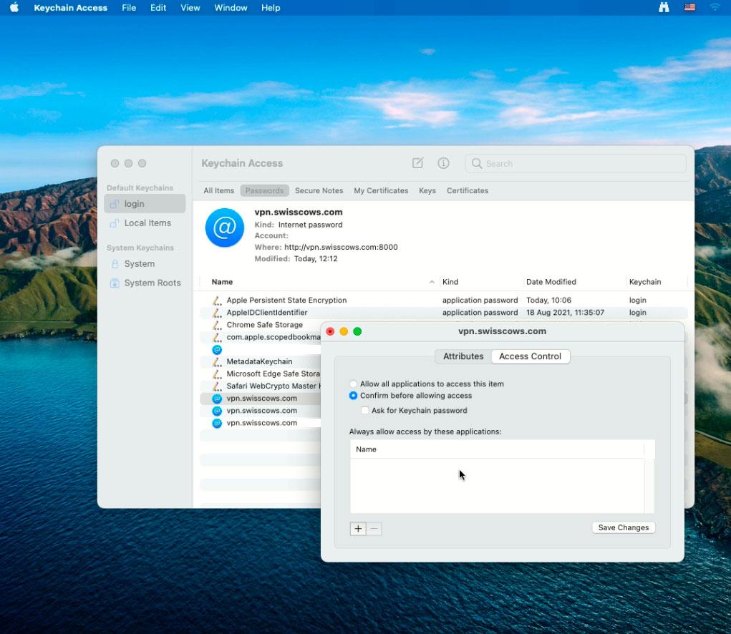Select the login keychain in the sidebar
Screen dimensions: 731x634
(145, 203)
